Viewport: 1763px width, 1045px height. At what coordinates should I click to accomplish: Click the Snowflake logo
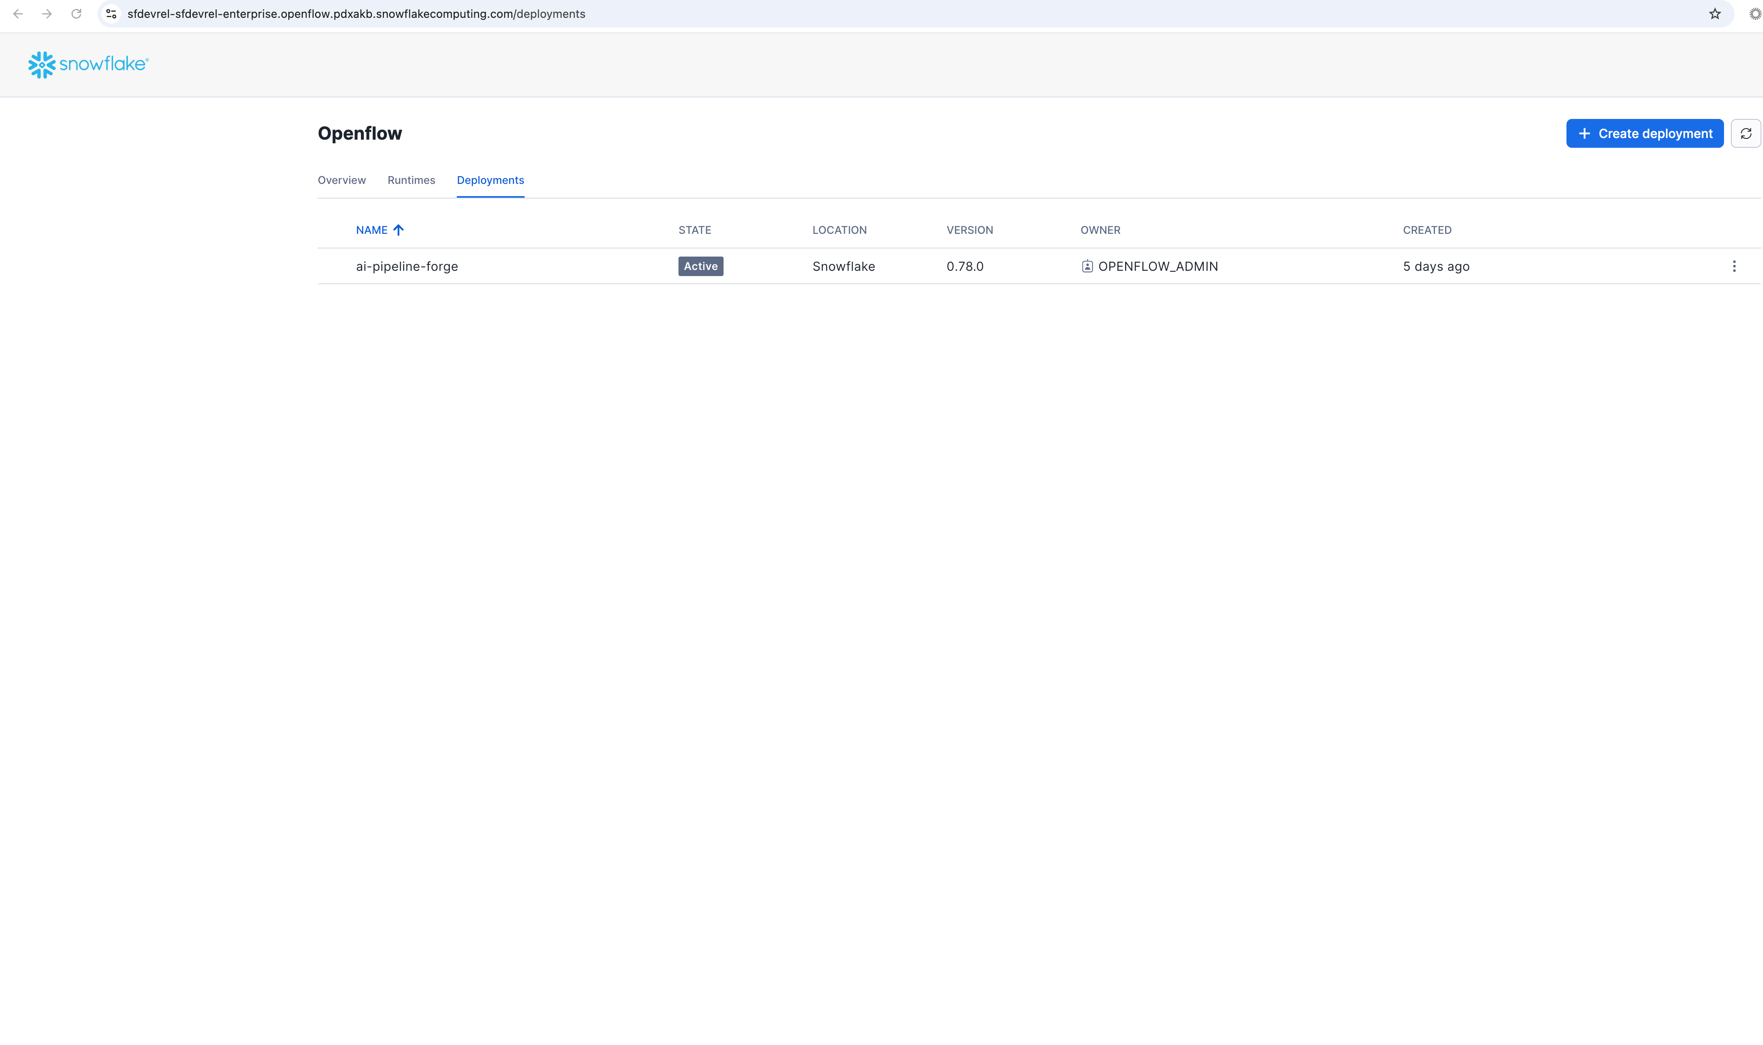tap(88, 64)
